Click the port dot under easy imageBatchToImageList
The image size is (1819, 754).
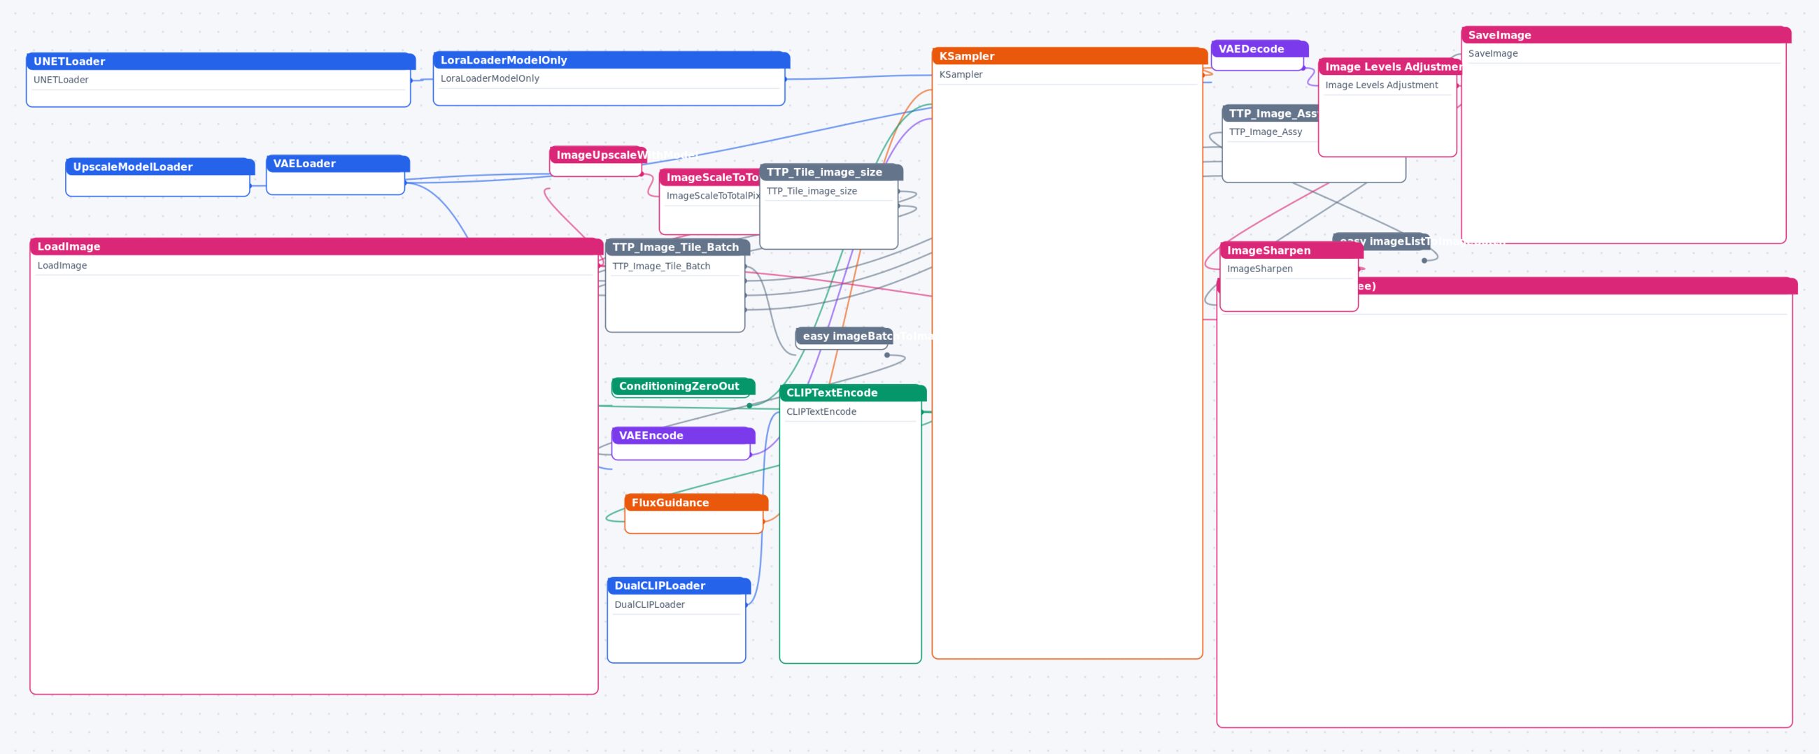pyautogui.click(x=887, y=355)
